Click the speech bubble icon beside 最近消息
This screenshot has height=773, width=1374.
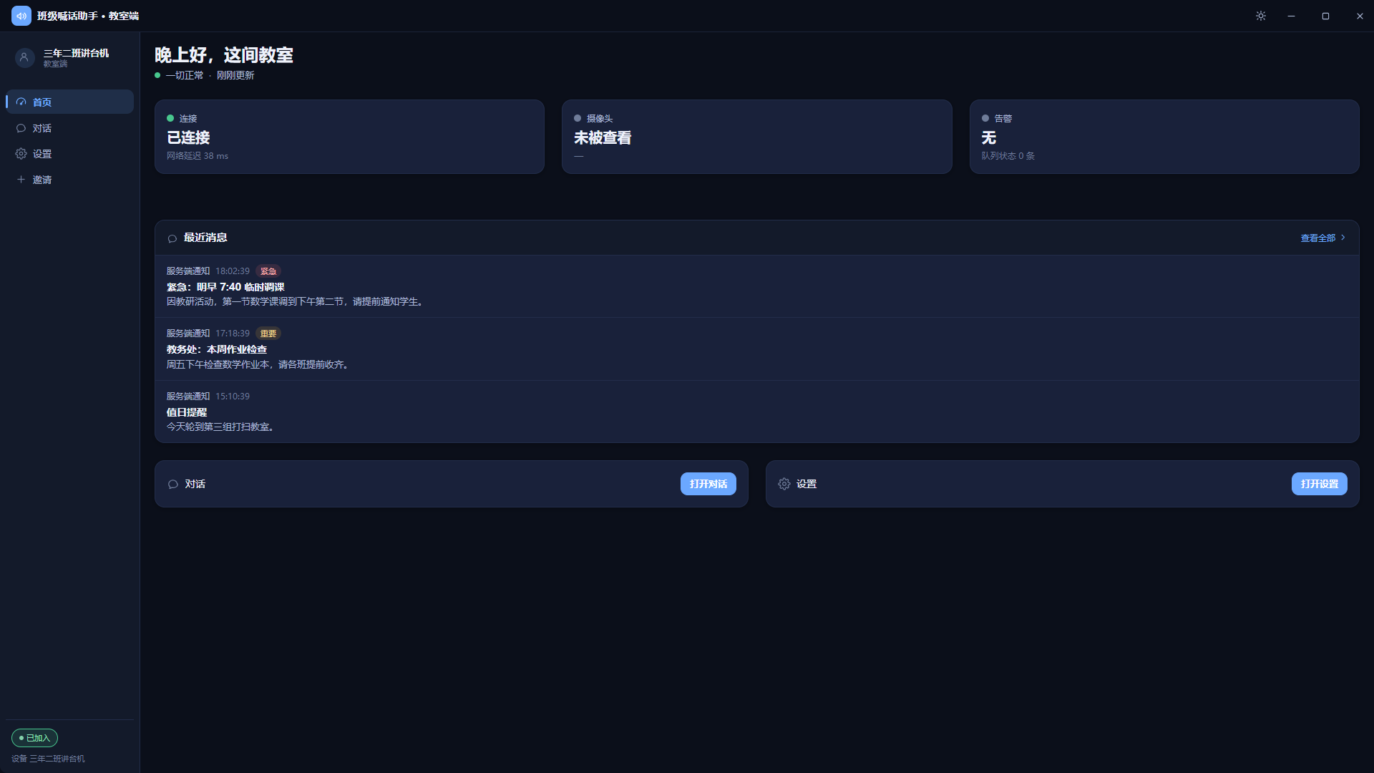(x=172, y=238)
